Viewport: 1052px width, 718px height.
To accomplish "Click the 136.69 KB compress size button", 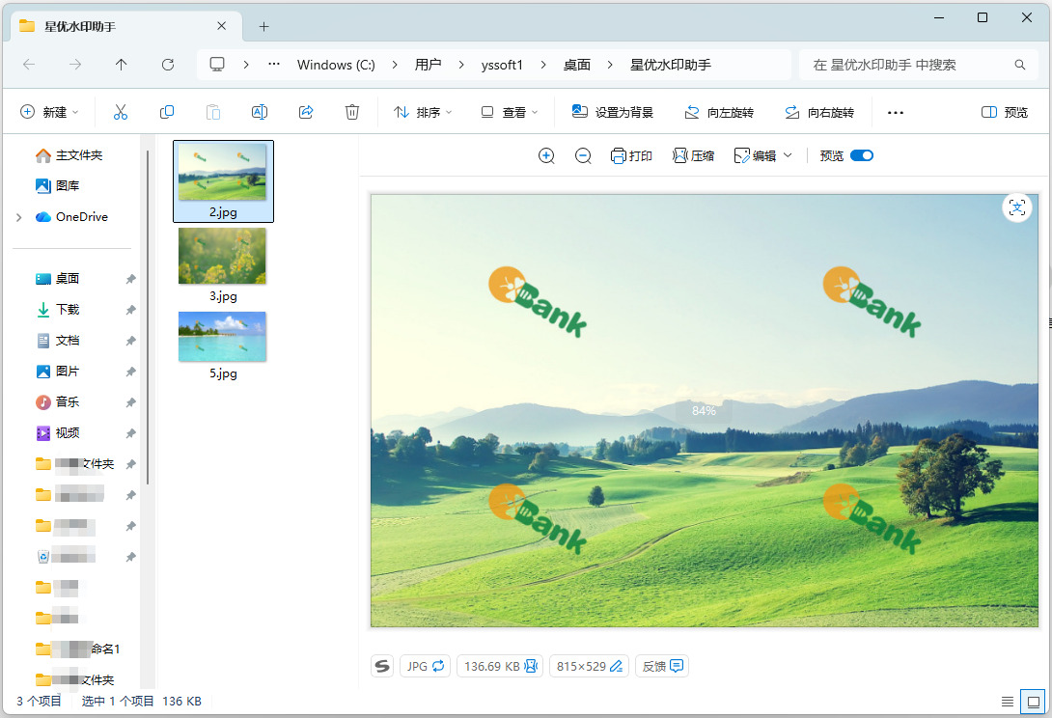I will [501, 666].
